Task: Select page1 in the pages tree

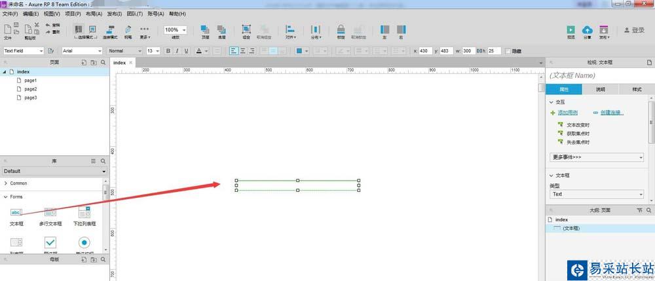Action: tap(31, 80)
